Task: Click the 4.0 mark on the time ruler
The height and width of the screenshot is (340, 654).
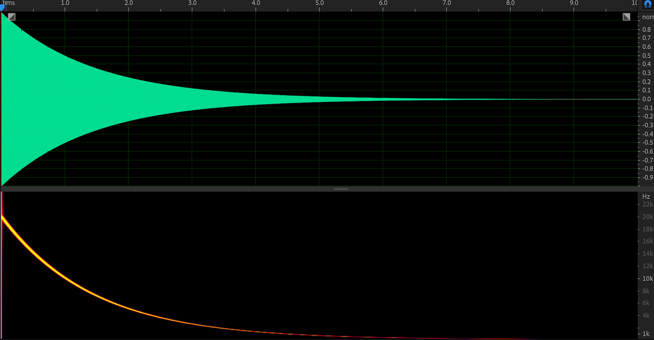Action: (x=256, y=3)
